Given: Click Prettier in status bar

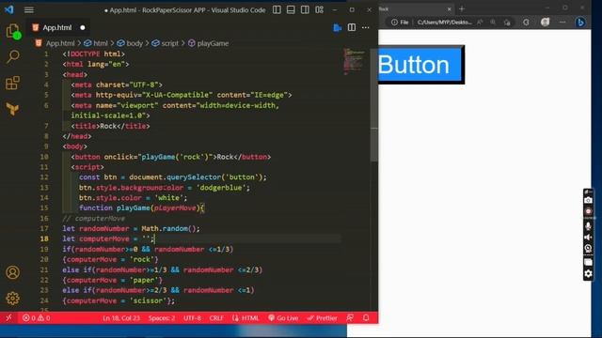Looking at the screenshot, I should tap(322, 317).
